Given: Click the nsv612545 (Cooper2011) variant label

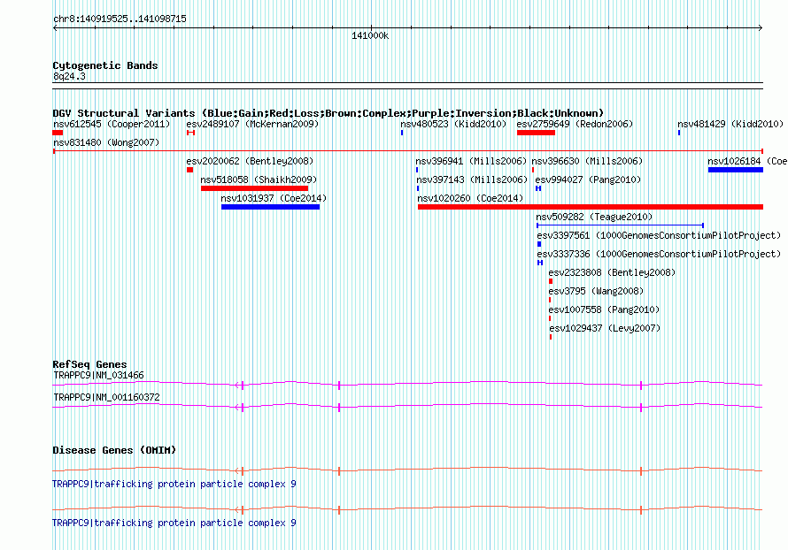Looking at the screenshot, I should point(112,124).
